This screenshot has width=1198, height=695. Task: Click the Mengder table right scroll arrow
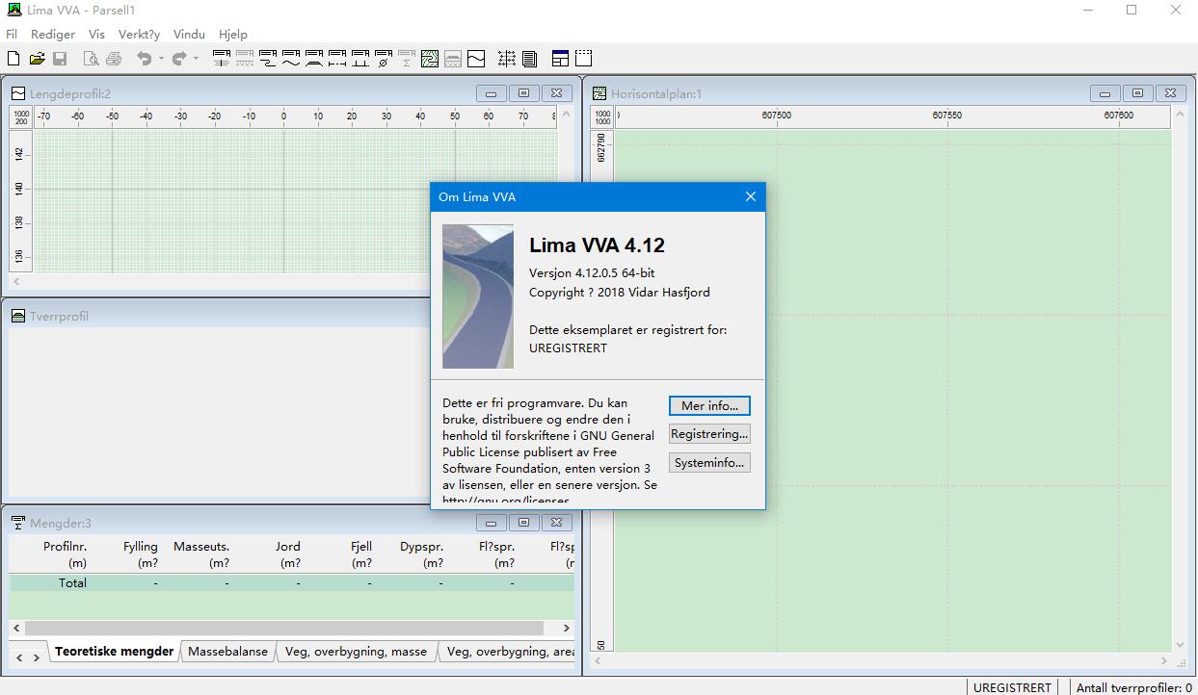(567, 627)
